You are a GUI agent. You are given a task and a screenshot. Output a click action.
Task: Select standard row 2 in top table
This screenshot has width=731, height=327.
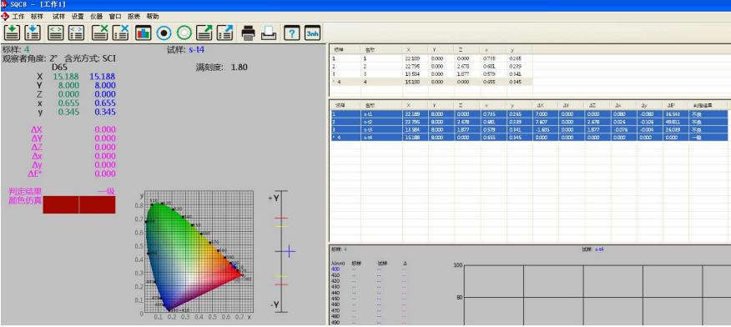coord(431,66)
